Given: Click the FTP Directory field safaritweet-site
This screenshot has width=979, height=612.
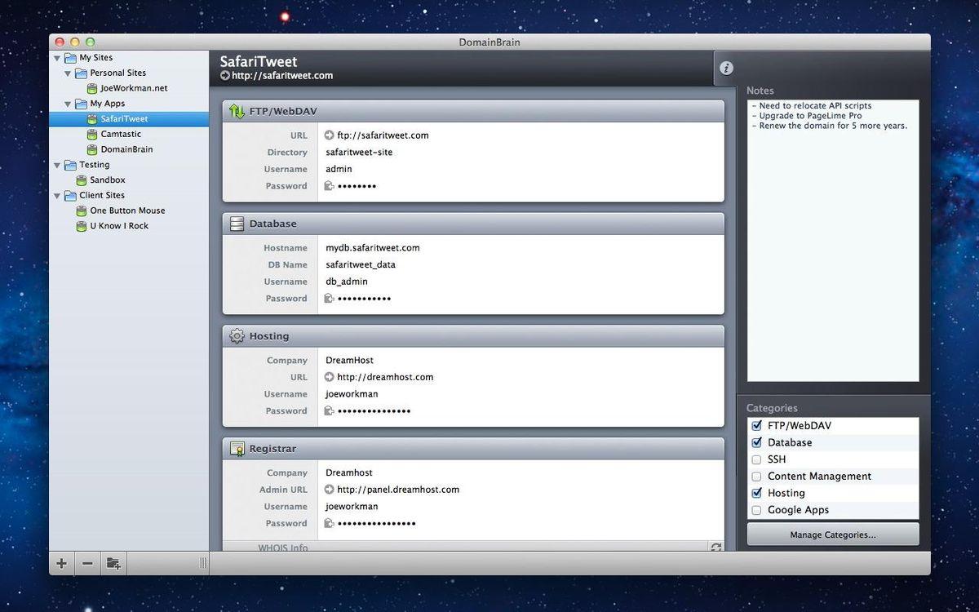Looking at the screenshot, I should click(359, 153).
